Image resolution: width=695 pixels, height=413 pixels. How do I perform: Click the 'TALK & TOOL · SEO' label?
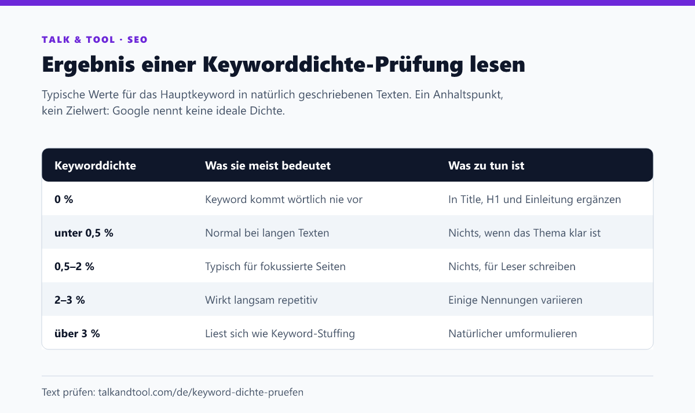[94, 40]
